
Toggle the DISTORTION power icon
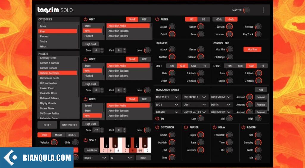coord(157,127)
